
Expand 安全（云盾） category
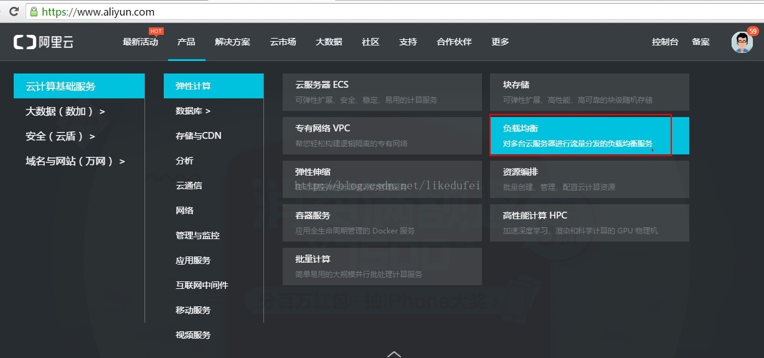click(x=60, y=136)
